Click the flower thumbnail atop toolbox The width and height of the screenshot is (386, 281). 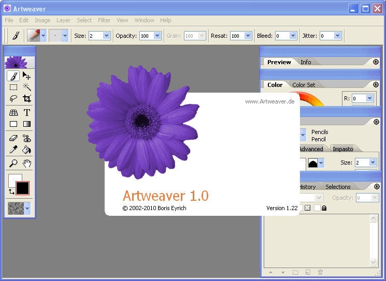(20, 63)
